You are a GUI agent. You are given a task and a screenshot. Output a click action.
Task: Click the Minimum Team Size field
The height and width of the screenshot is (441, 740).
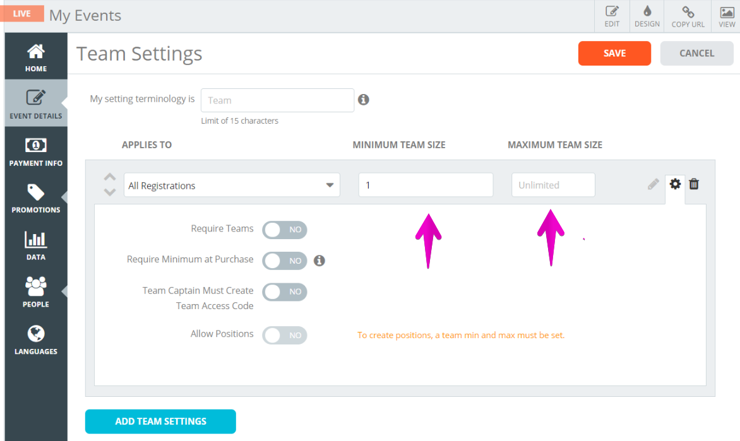[x=426, y=185]
